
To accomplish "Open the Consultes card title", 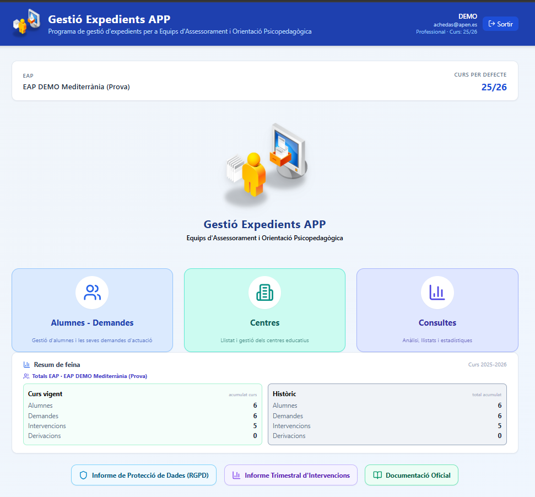I will click(437, 323).
